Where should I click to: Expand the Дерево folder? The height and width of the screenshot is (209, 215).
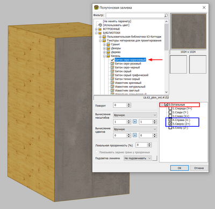coord(104,52)
